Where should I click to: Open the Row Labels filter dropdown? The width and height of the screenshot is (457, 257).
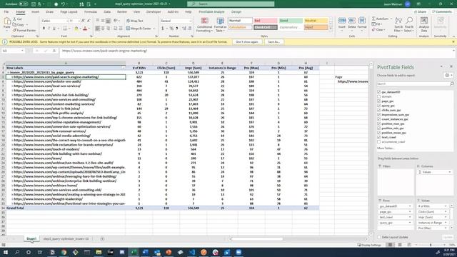coord(124,68)
